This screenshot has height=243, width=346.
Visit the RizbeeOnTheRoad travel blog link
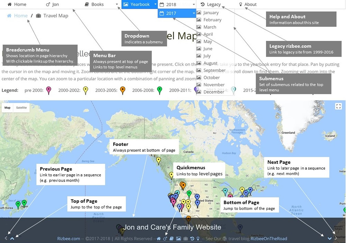coord(269,239)
